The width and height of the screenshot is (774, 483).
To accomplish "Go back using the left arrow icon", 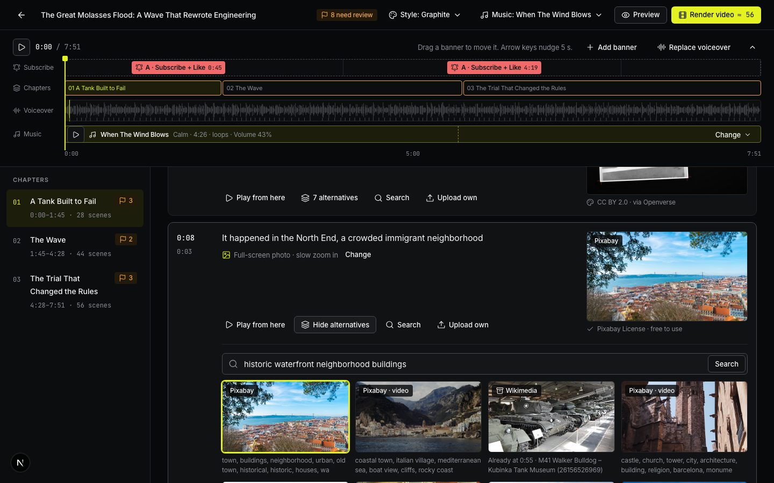I will 21,15.
